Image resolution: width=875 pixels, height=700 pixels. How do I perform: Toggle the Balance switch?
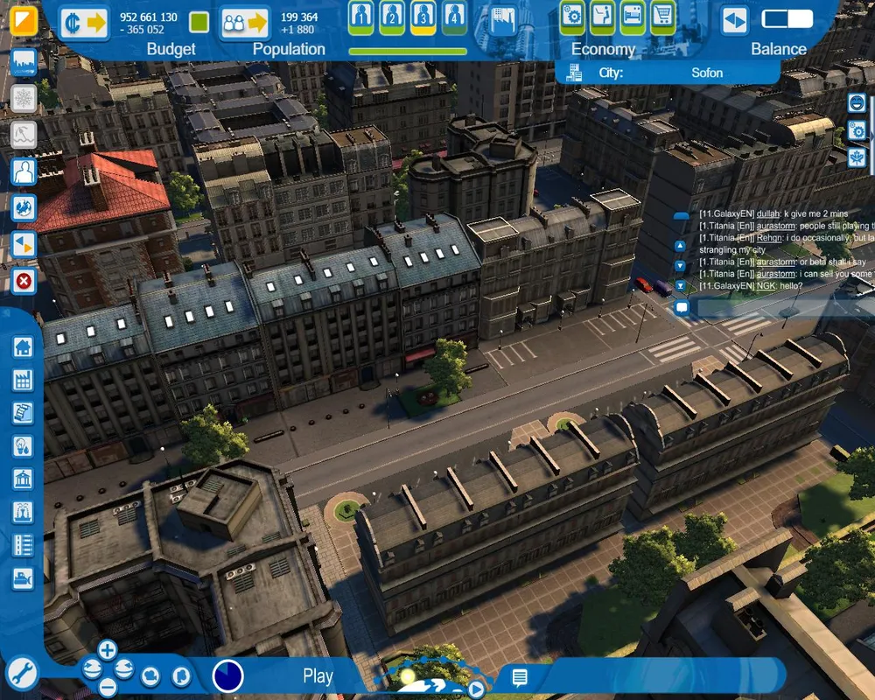point(787,19)
